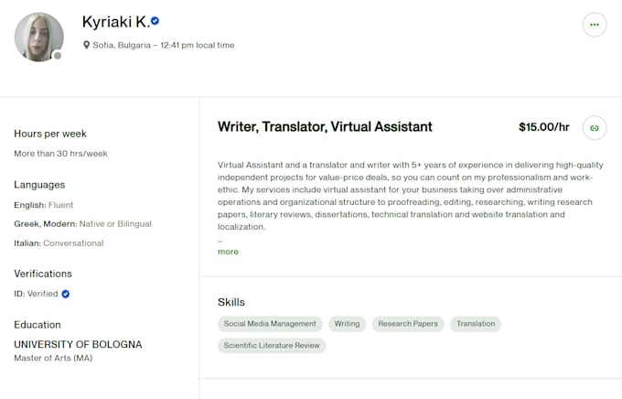Click the Hours per week heading

pyautogui.click(x=50, y=134)
